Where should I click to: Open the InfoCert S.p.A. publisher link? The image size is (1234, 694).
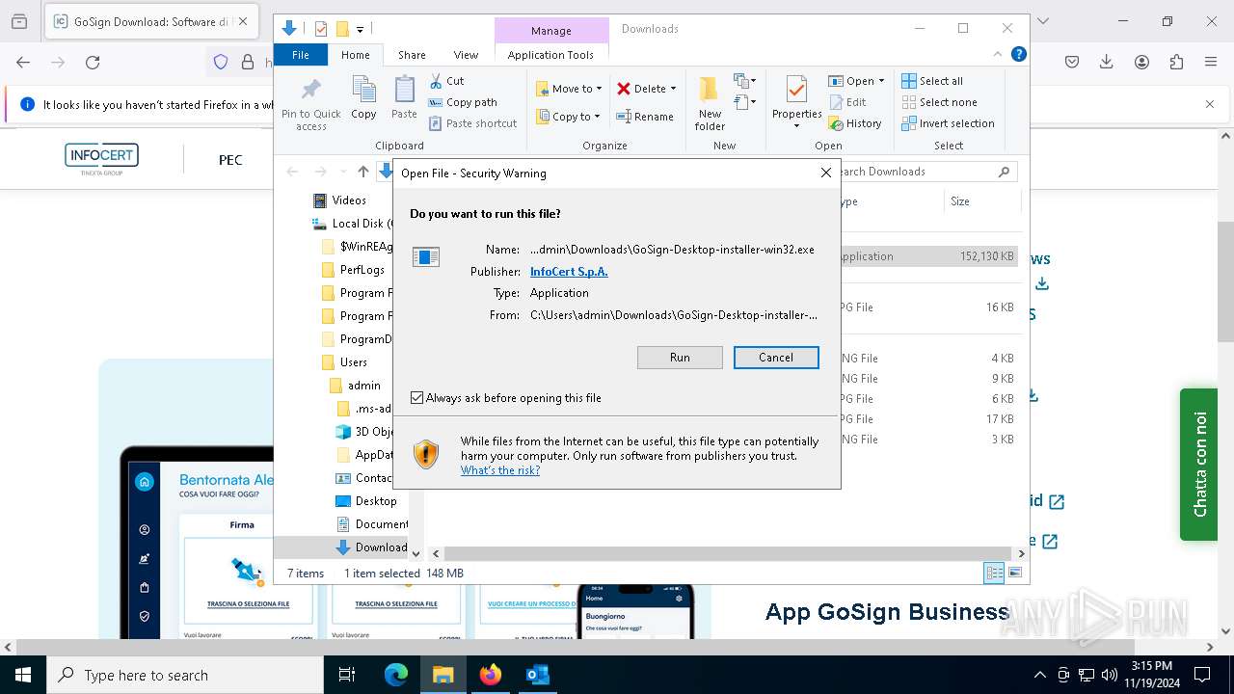[x=569, y=272]
